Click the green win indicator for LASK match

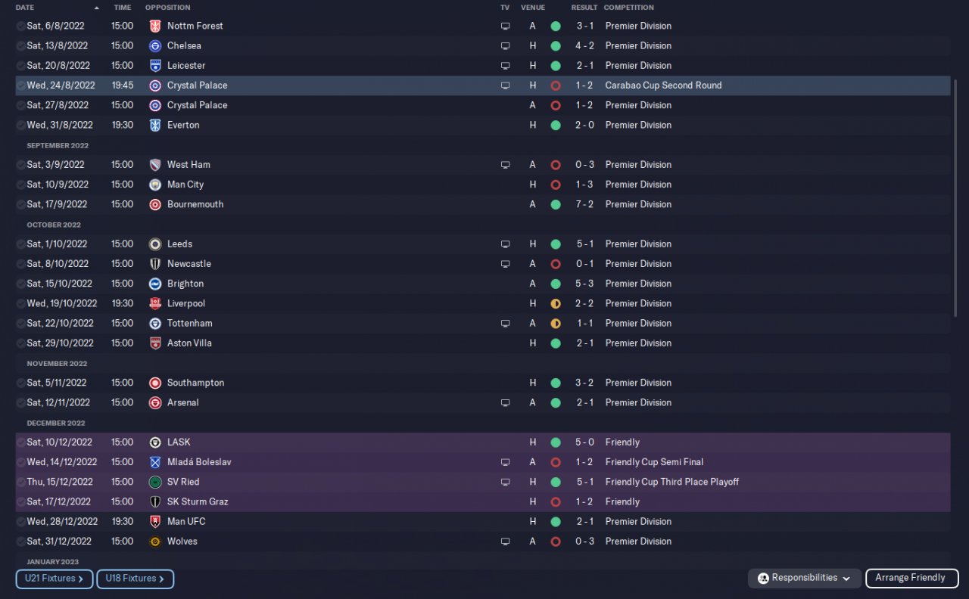tap(556, 442)
